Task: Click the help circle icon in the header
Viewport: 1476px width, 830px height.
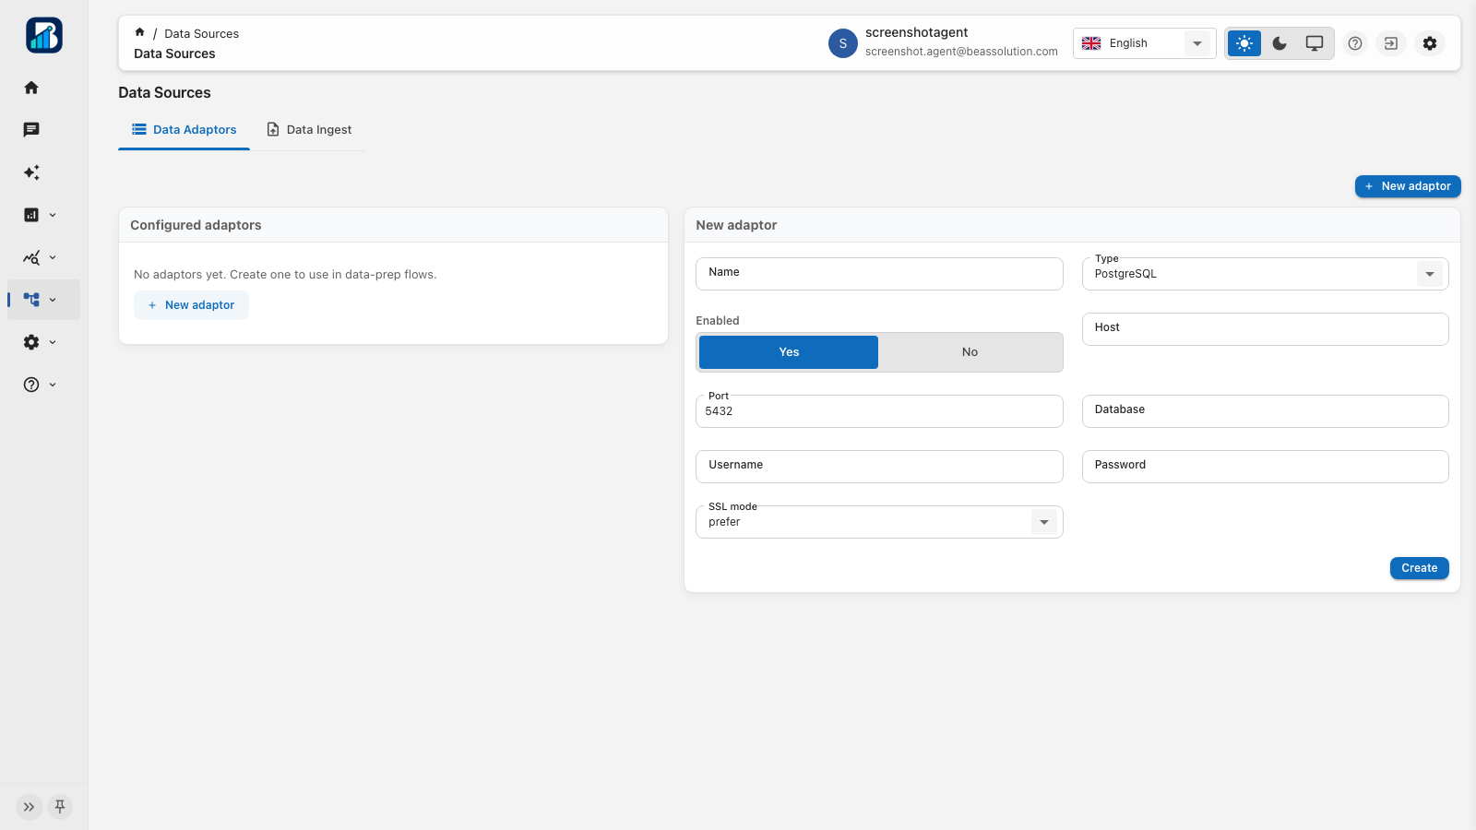Action: click(x=1355, y=43)
